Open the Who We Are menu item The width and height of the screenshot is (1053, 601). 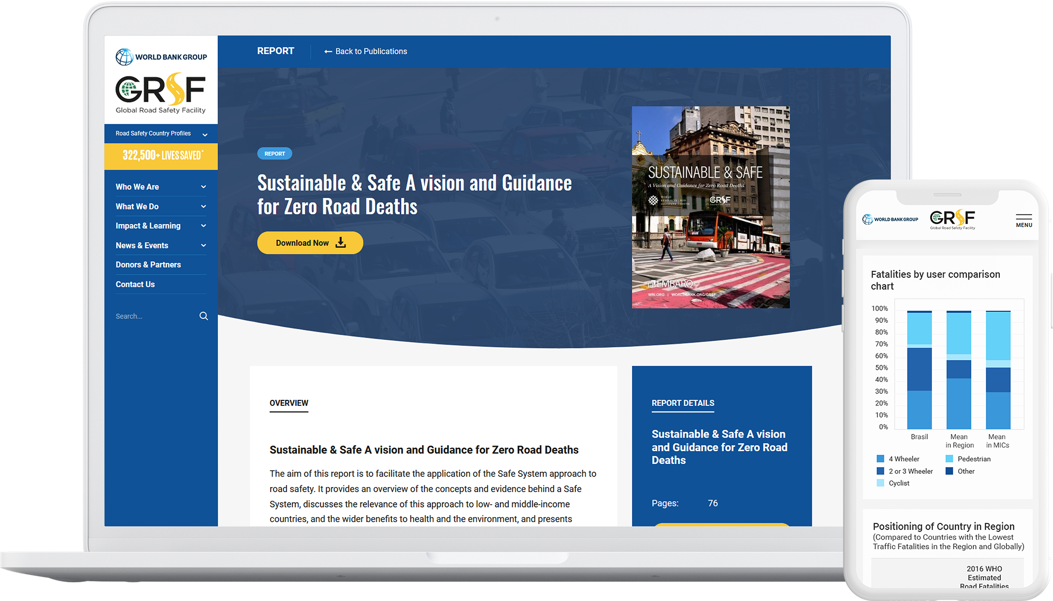coord(137,187)
